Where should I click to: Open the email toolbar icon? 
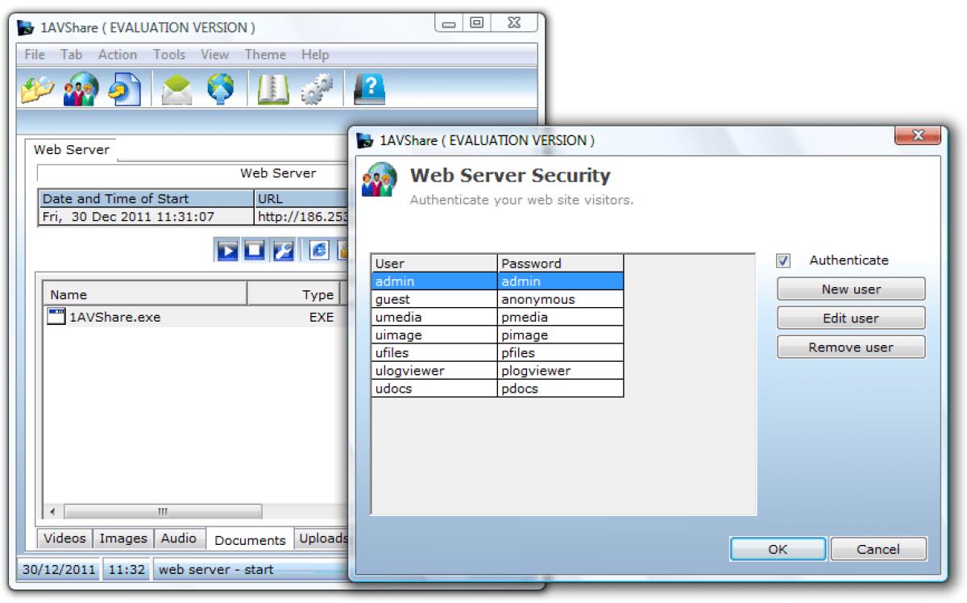pyautogui.click(x=174, y=89)
